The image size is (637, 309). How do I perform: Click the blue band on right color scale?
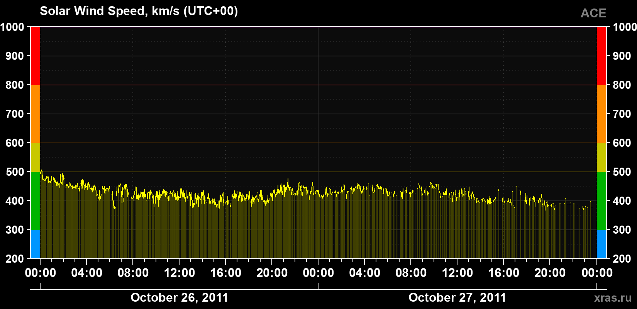(x=602, y=244)
